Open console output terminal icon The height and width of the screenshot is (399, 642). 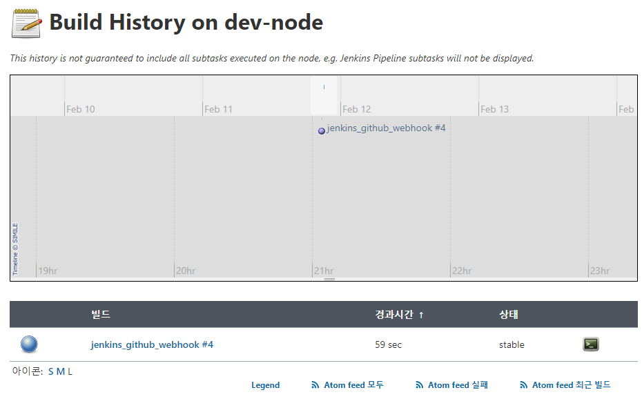tap(590, 344)
